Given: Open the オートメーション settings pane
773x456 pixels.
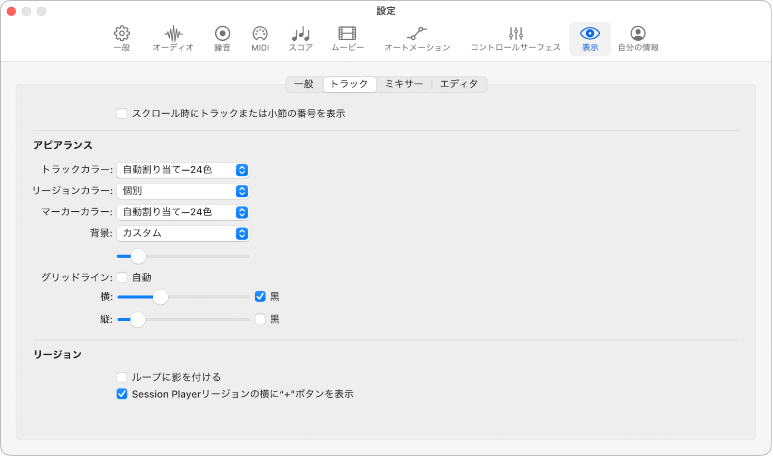Looking at the screenshot, I should tap(416, 38).
